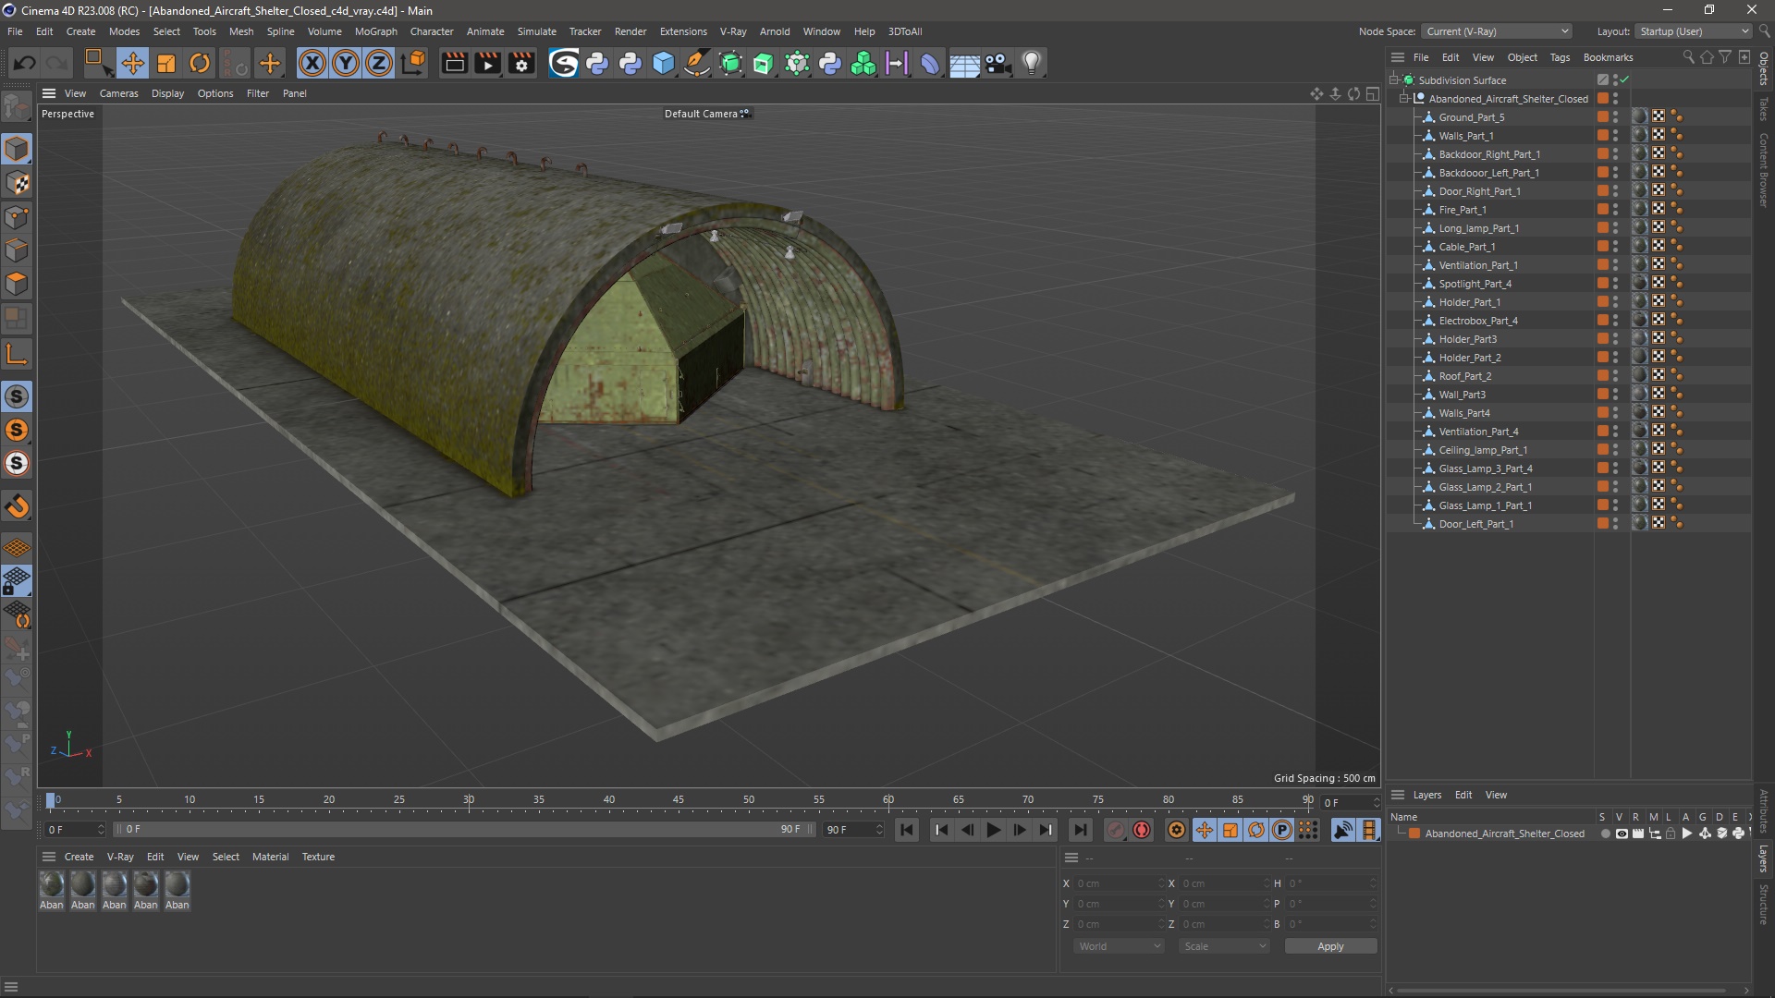The height and width of the screenshot is (998, 1775).
Task: Add a Cube primitive object
Action: coord(664,63)
